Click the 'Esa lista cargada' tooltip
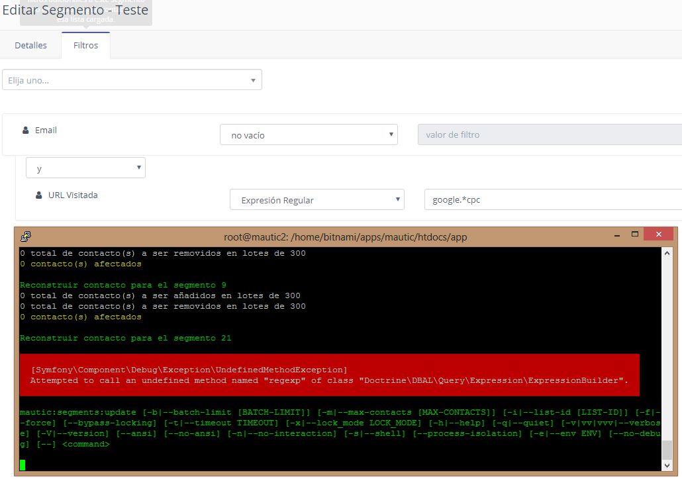 [85, 20]
